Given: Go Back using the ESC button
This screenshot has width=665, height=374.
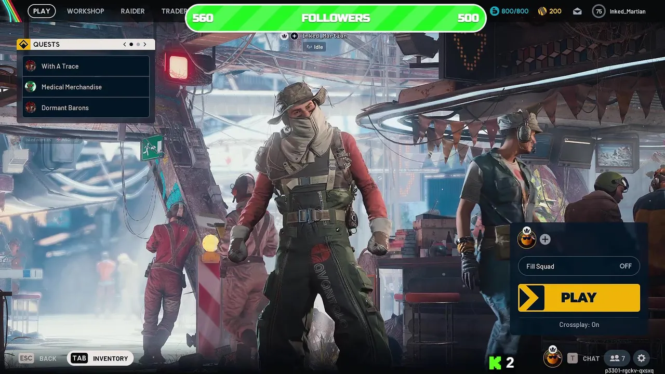Looking at the screenshot, I should (38, 358).
